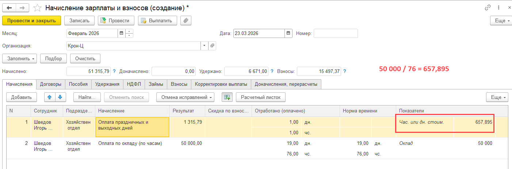Open calendar picker for Дата field
512x169 pixels.
click(x=289, y=33)
